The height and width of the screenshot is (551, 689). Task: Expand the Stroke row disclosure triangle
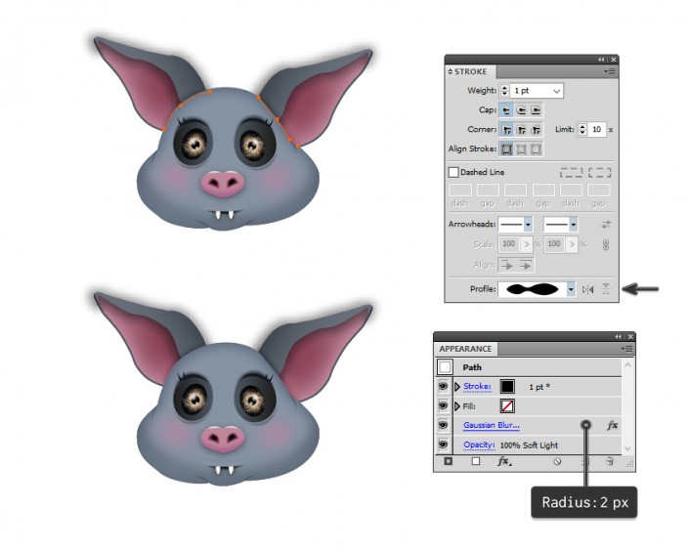coord(457,387)
